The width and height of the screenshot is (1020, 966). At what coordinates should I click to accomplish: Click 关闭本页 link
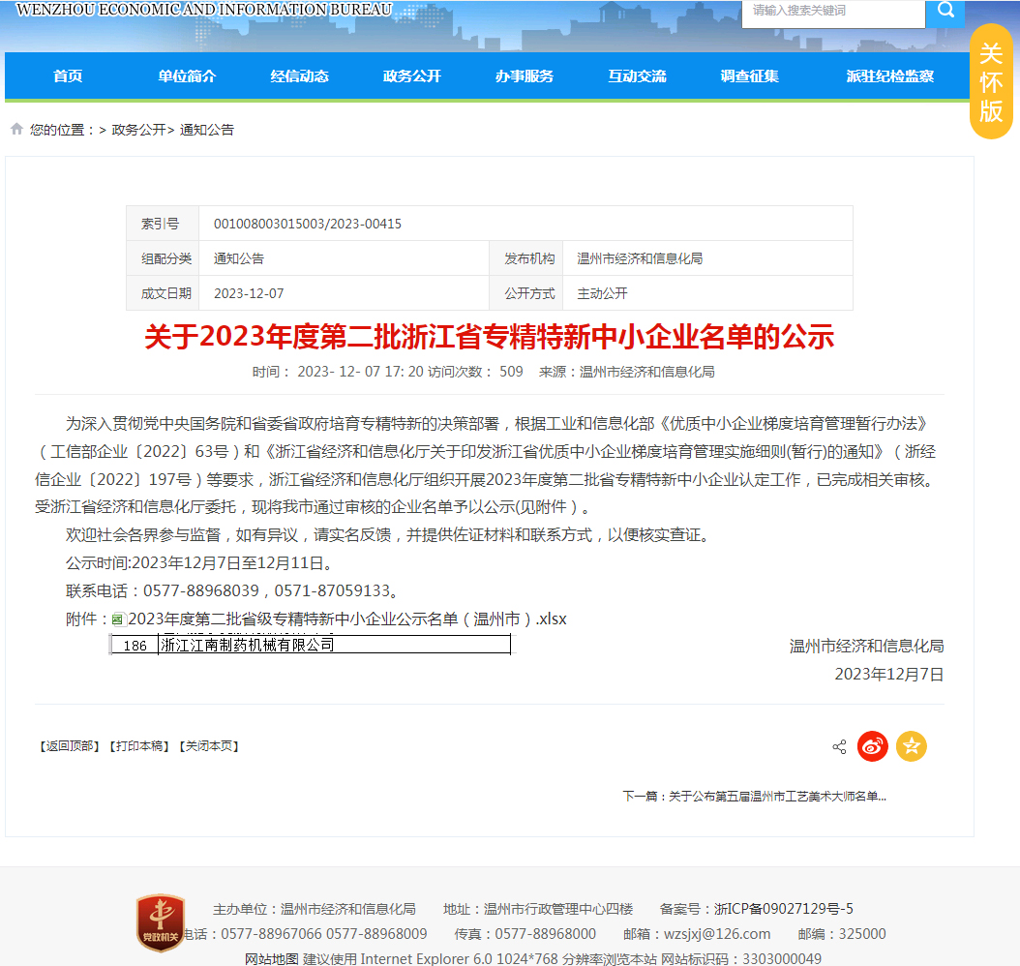208,746
